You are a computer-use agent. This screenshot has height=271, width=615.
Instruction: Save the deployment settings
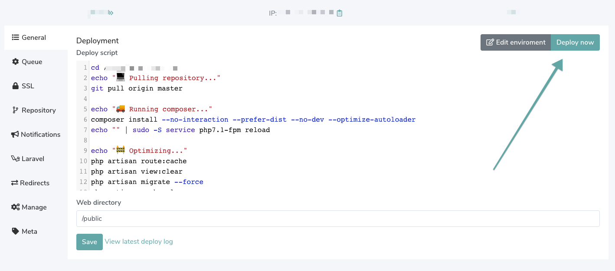click(x=89, y=242)
